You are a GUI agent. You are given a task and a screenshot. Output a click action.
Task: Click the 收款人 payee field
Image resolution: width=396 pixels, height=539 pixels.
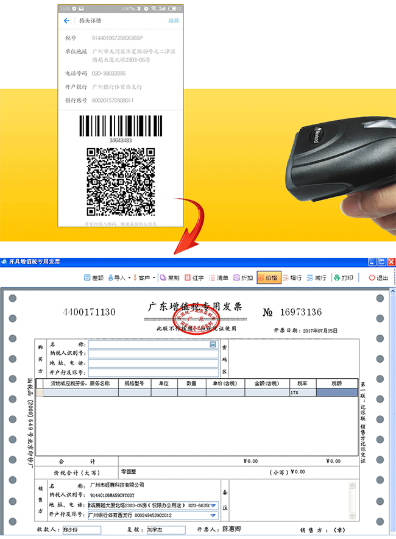pyautogui.click(x=82, y=530)
